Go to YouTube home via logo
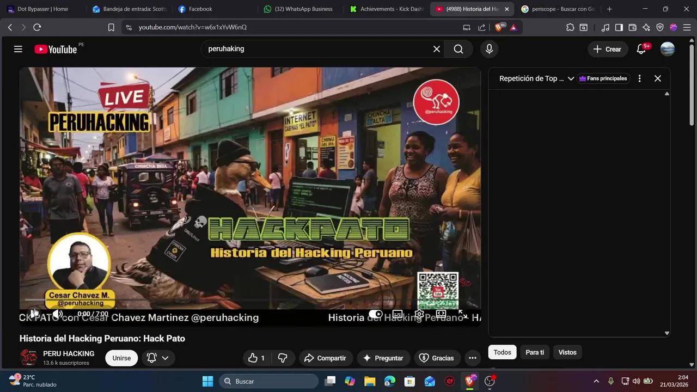The width and height of the screenshot is (697, 392). [x=56, y=49]
